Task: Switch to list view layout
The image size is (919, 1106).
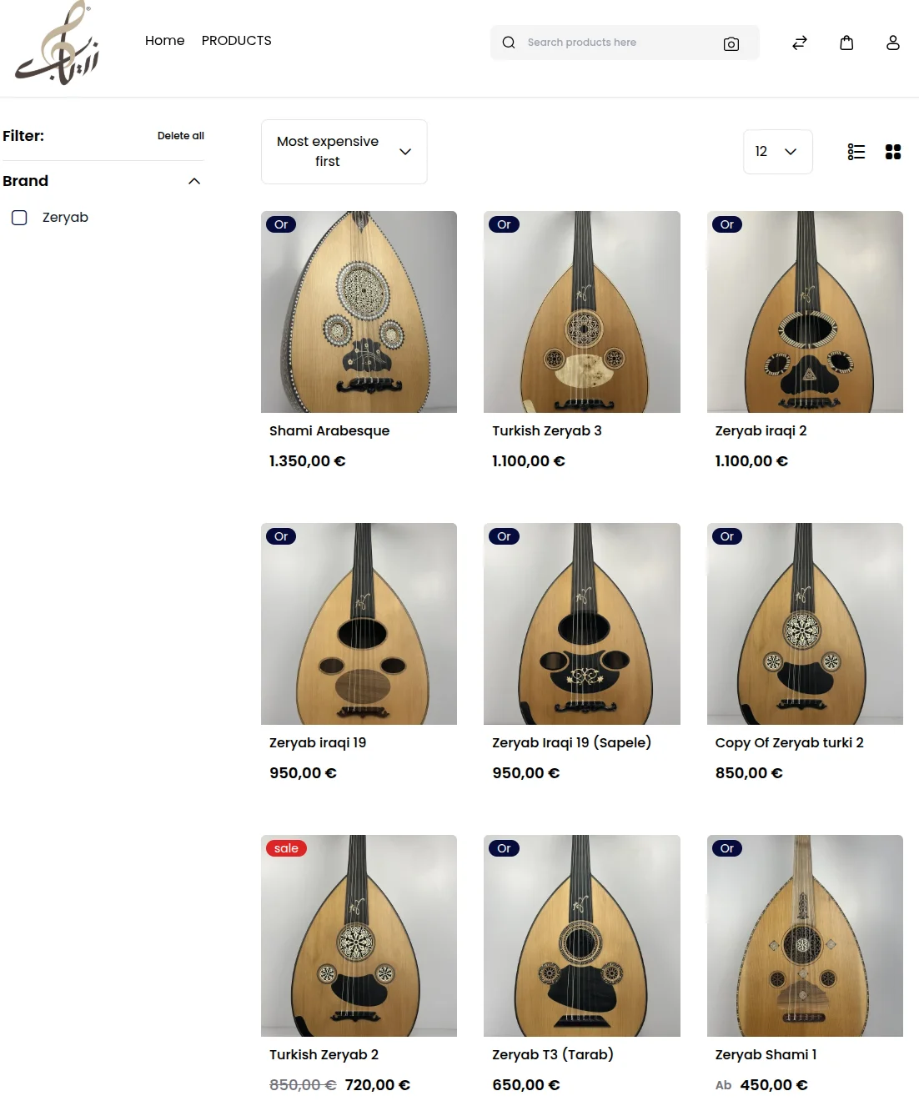Action: (856, 152)
